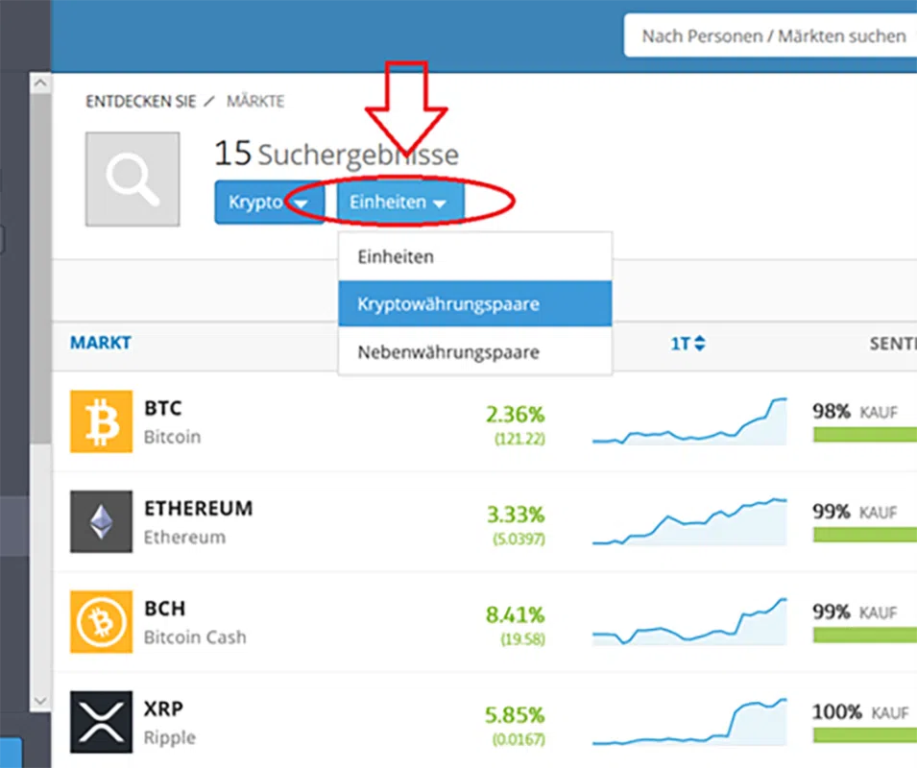Viewport: 917px width, 768px height.
Task: Click the 99% KAUF sentiment bar for Ethereum
Action: 865,534
